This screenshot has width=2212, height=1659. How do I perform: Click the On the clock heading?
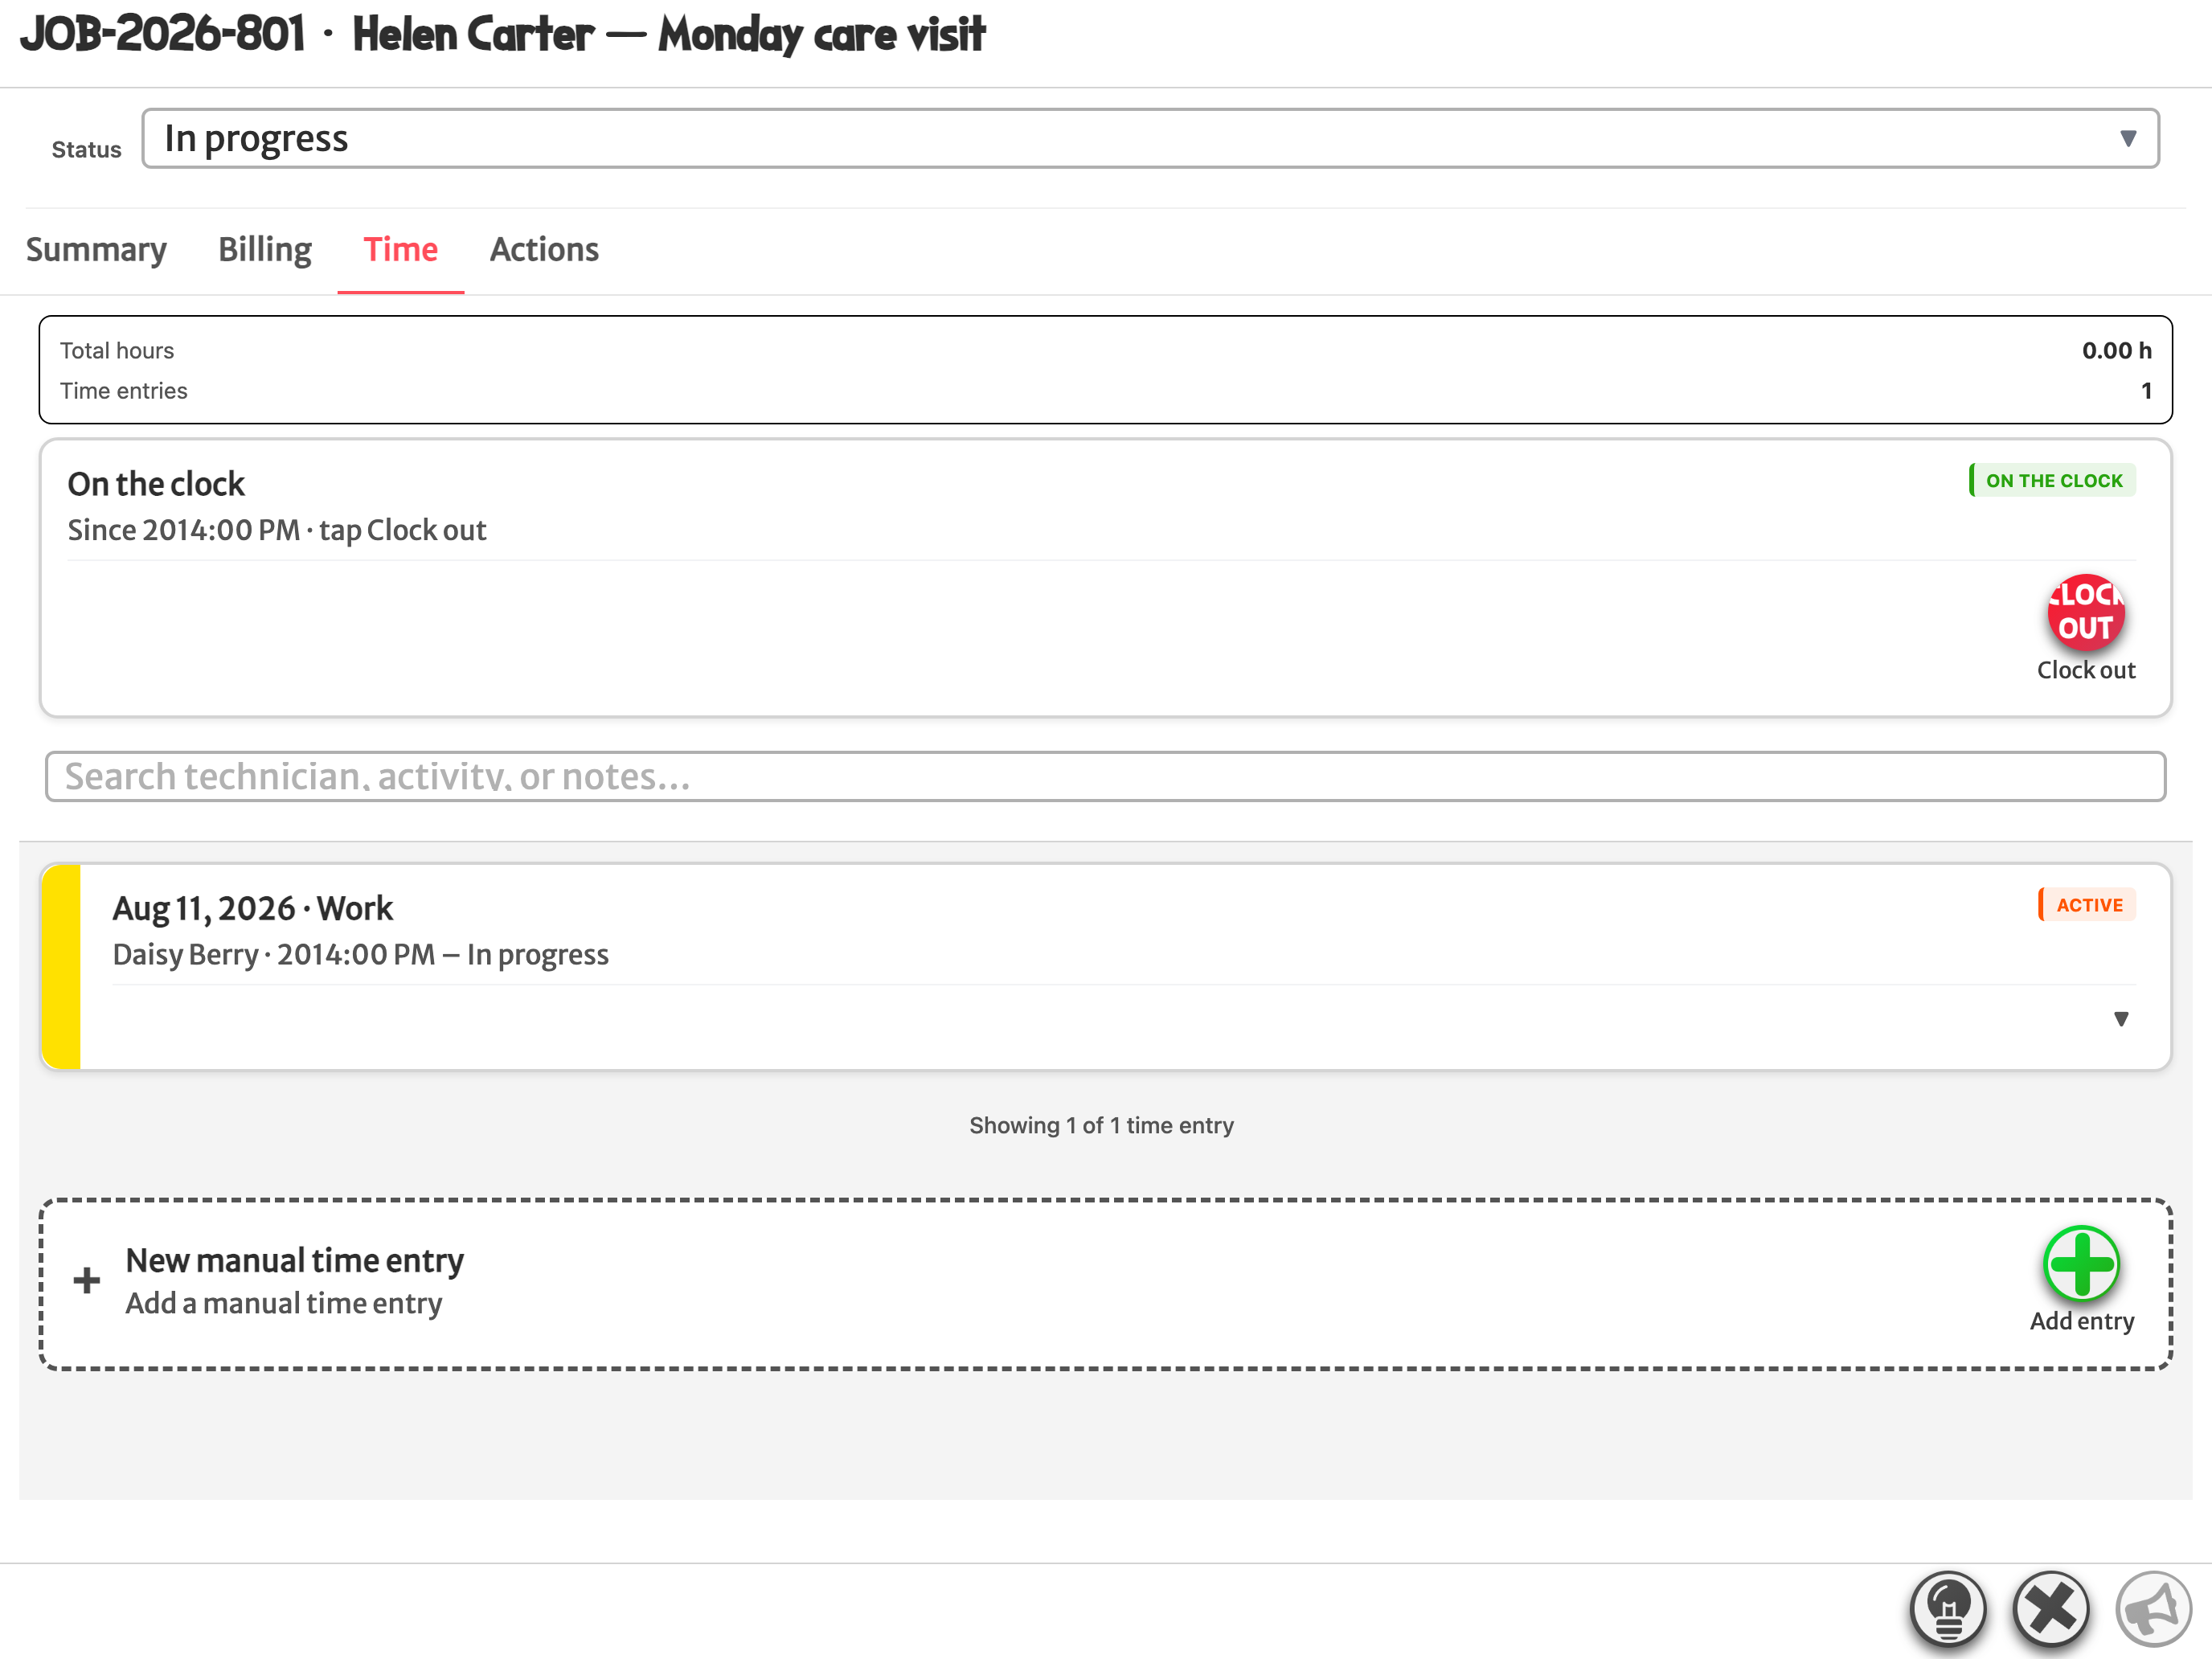(156, 484)
